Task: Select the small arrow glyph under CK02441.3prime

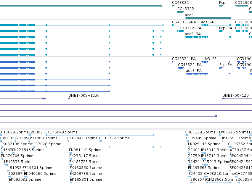Action: tap(68, 141)
